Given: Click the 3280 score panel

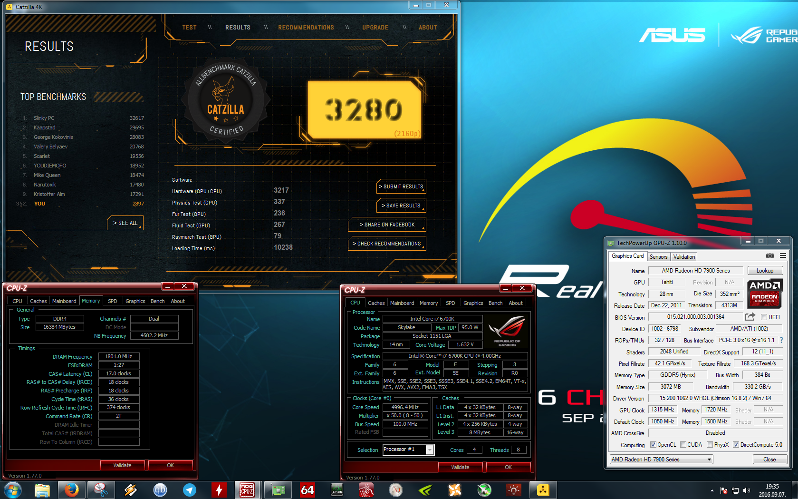Looking at the screenshot, I should [364, 109].
